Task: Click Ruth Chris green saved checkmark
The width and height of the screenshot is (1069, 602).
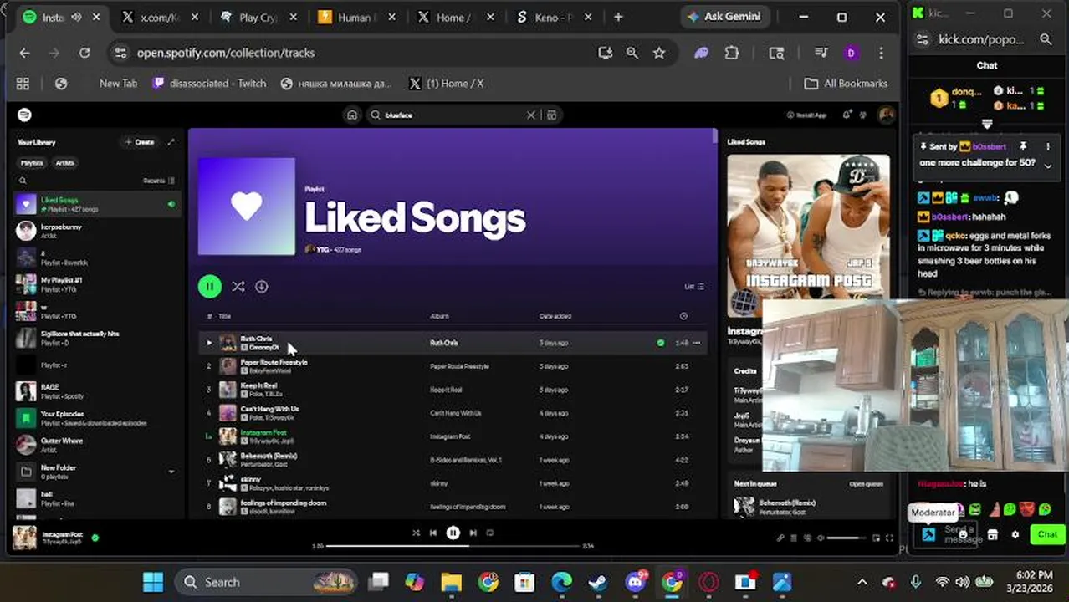Action: [661, 343]
